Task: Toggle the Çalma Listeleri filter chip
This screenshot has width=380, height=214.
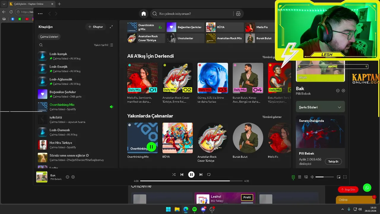Action: click(x=49, y=37)
